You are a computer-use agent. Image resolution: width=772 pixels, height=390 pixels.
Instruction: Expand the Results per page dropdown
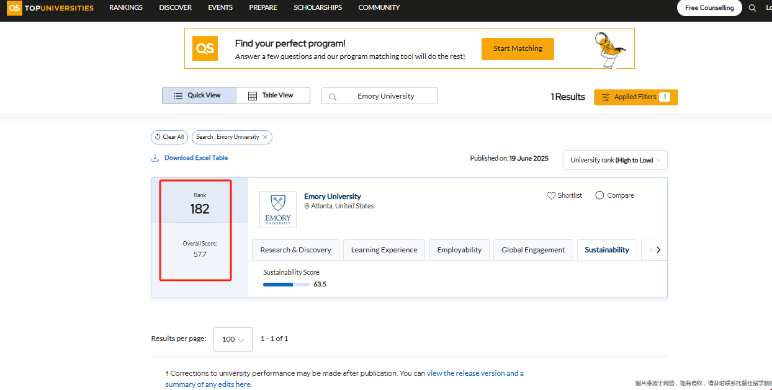233,339
